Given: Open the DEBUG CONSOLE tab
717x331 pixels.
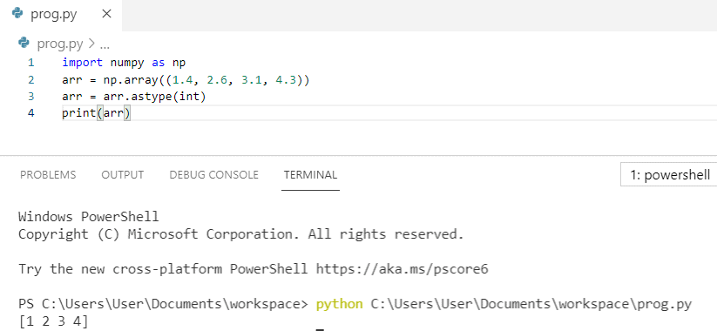Looking at the screenshot, I should [x=214, y=174].
